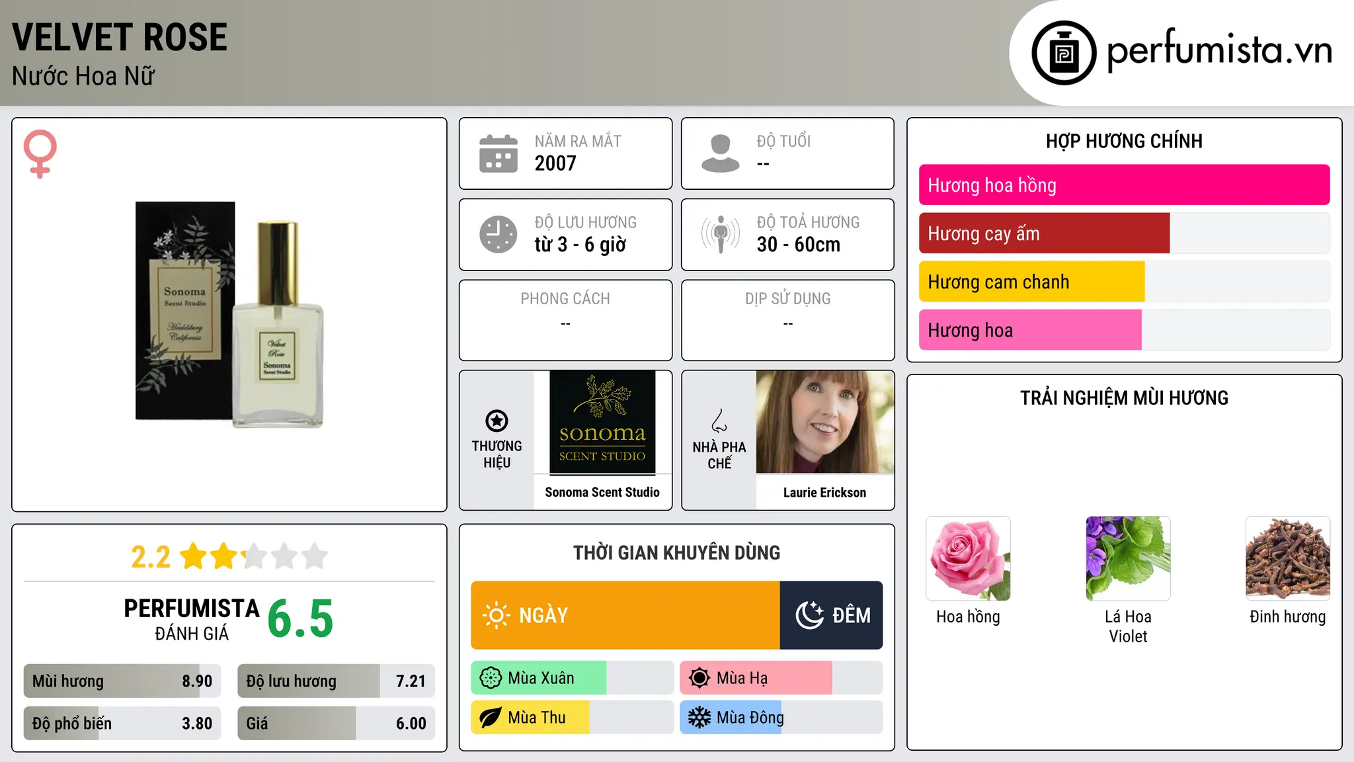Image resolution: width=1354 pixels, height=762 pixels.
Task: Click the Hương cay ấm accord bar
Action: point(1125,233)
